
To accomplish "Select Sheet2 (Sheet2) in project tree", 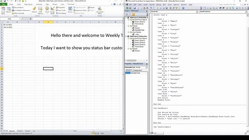I will pyautogui.click(x=139, y=42).
